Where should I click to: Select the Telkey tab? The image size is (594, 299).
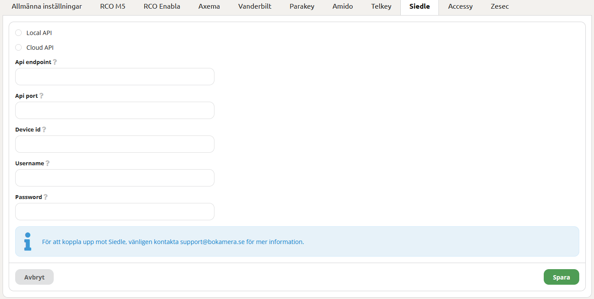click(x=381, y=6)
